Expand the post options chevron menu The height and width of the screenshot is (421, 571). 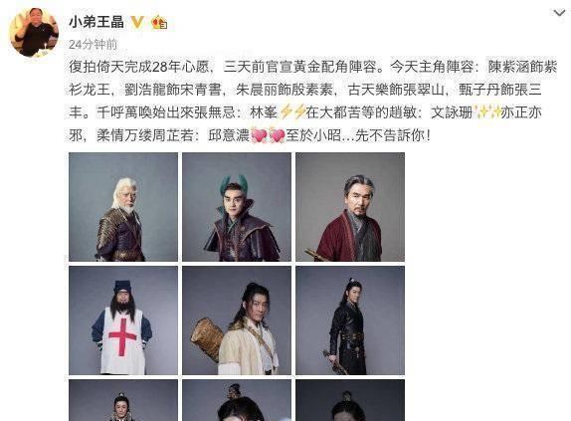pos(559,13)
